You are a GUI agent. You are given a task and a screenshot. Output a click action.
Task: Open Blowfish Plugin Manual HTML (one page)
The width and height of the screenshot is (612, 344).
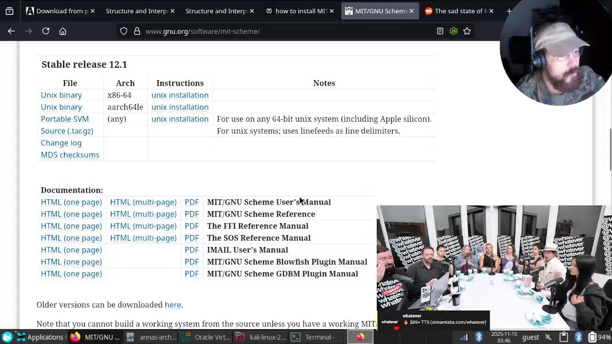tap(71, 262)
